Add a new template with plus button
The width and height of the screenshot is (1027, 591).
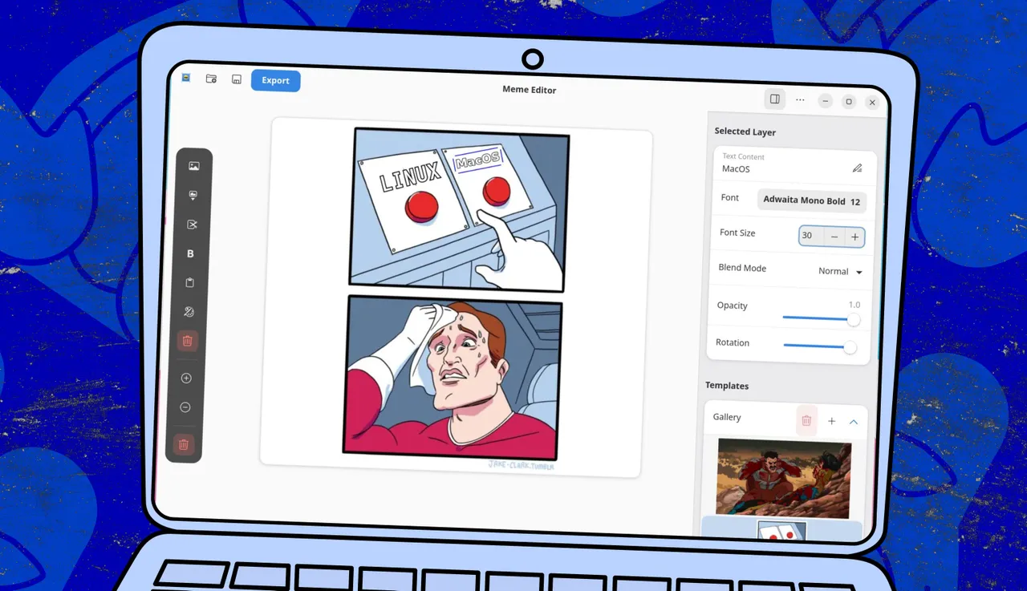pos(831,421)
